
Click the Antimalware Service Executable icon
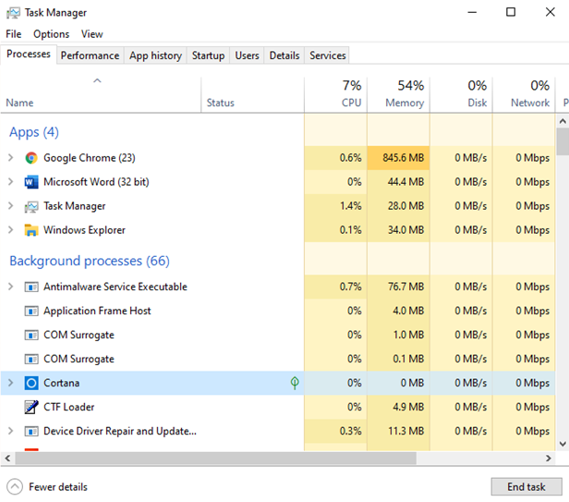click(31, 287)
